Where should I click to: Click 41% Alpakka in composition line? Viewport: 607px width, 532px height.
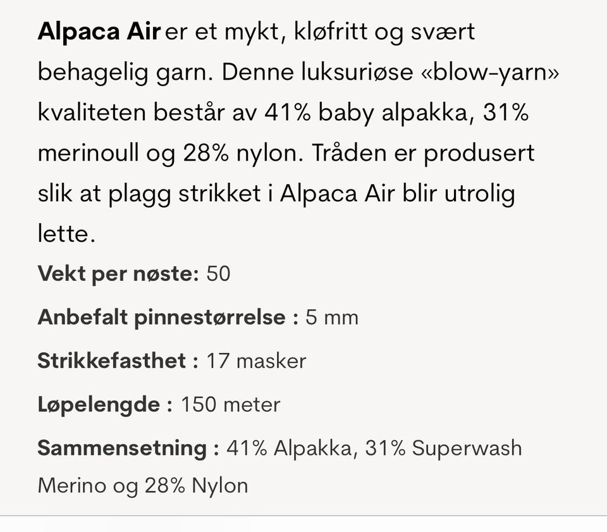(289, 448)
